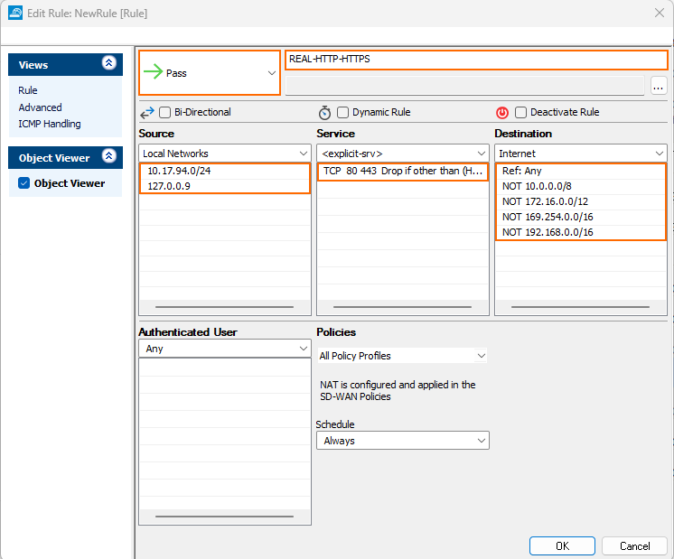Uncheck the Object Viewer checkbox
This screenshot has width=674, height=559.
click(x=24, y=183)
